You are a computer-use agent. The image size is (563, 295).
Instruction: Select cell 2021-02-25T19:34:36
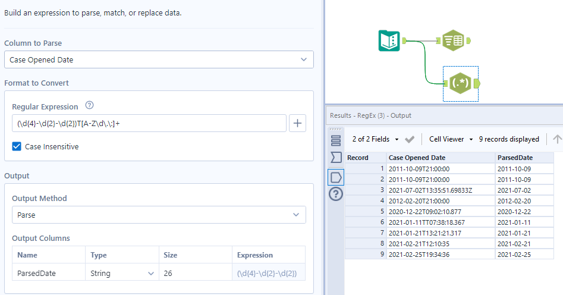click(441, 255)
